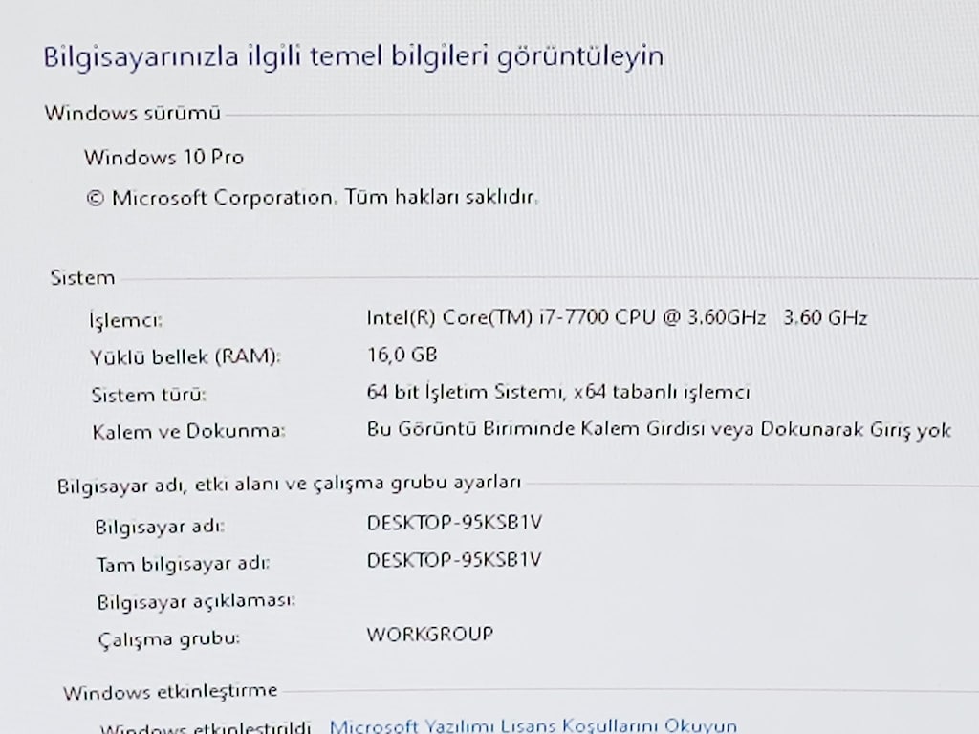Click the 'Windows etkinleştirildi' status text

click(x=205, y=728)
